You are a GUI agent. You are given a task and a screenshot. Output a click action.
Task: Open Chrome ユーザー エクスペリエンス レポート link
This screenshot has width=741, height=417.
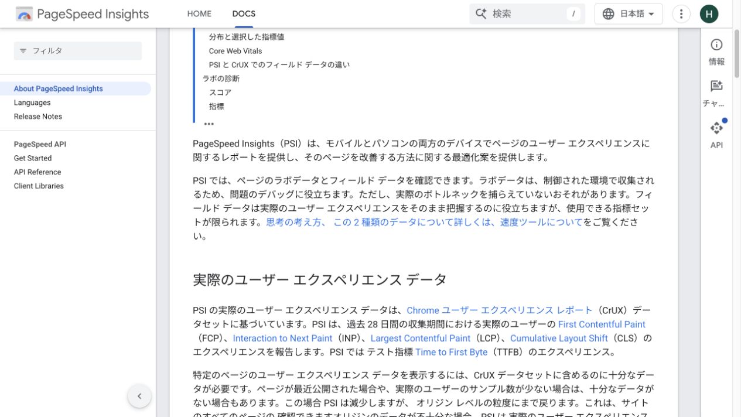point(499,310)
